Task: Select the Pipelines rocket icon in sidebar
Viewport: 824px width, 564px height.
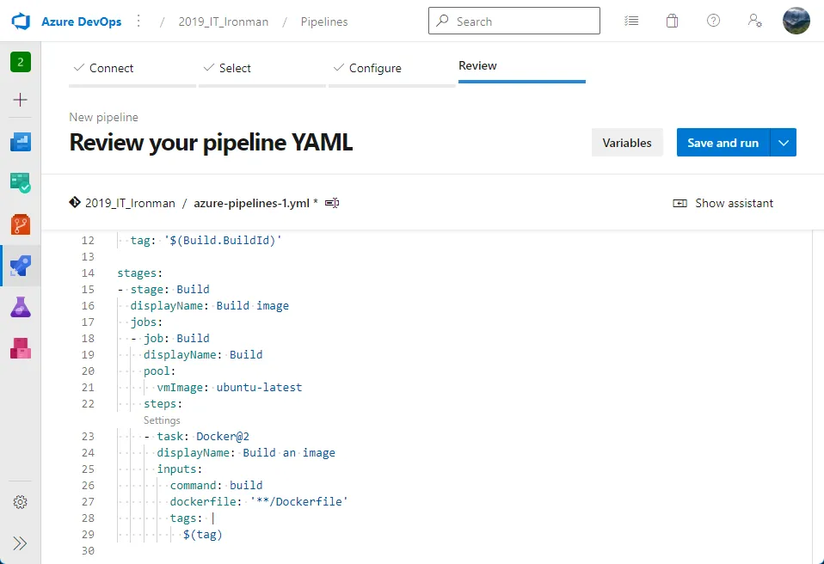Action: point(20,267)
